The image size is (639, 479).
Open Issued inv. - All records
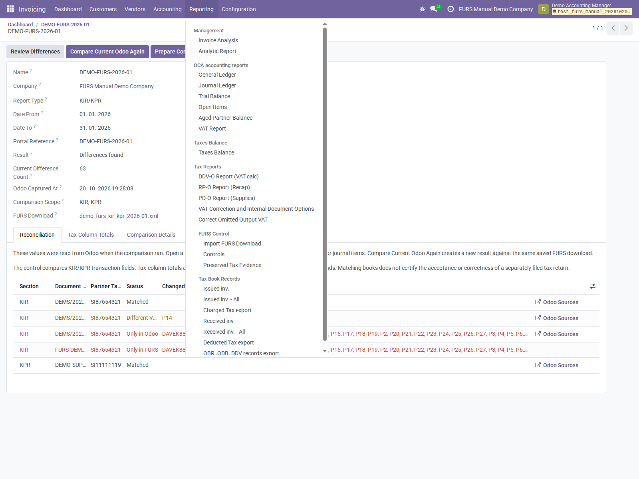[x=221, y=299]
